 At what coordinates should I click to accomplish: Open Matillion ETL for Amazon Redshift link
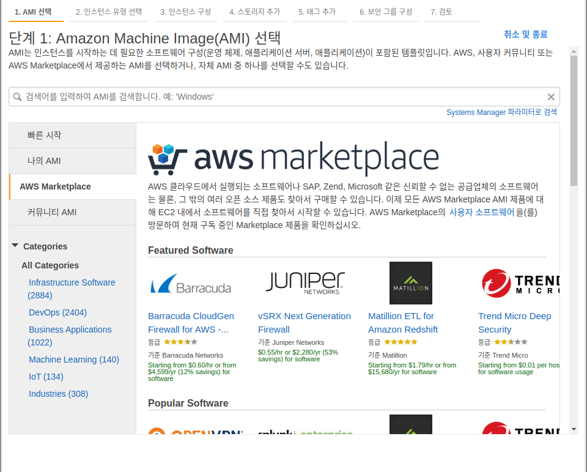click(x=403, y=323)
